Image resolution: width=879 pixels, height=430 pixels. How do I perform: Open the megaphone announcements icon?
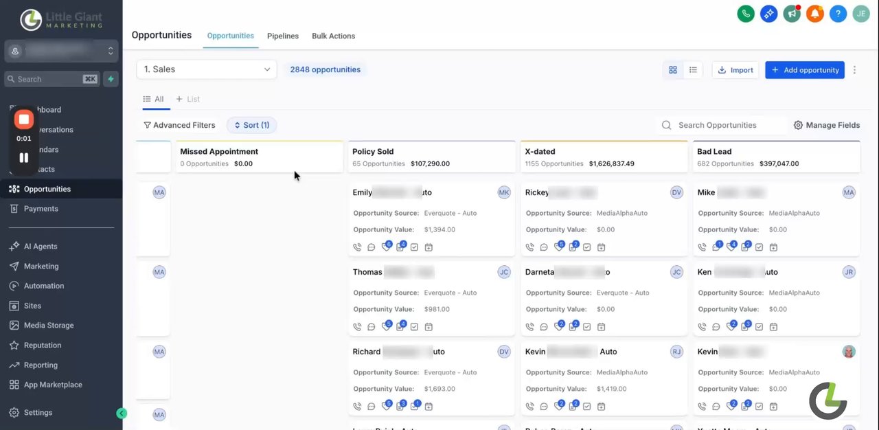(x=792, y=14)
